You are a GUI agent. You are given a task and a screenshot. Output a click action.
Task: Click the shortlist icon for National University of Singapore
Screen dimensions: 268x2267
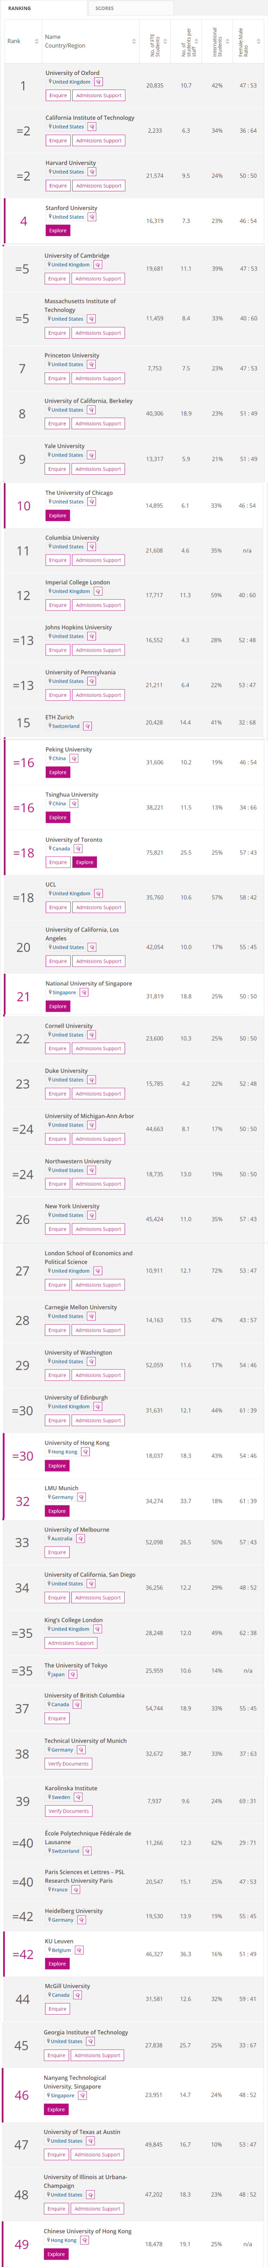point(83,993)
